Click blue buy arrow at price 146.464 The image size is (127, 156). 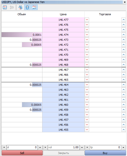click(124, 85)
